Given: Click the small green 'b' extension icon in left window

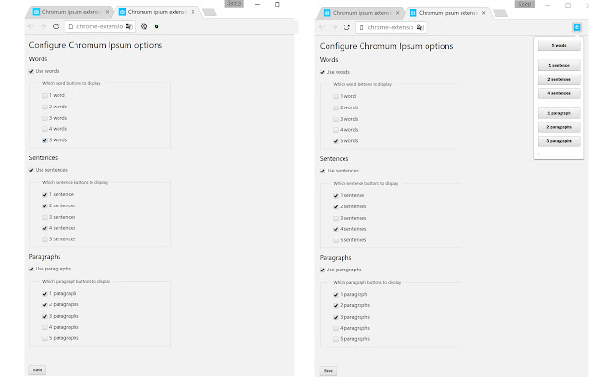Looking at the screenshot, I should click(156, 26).
